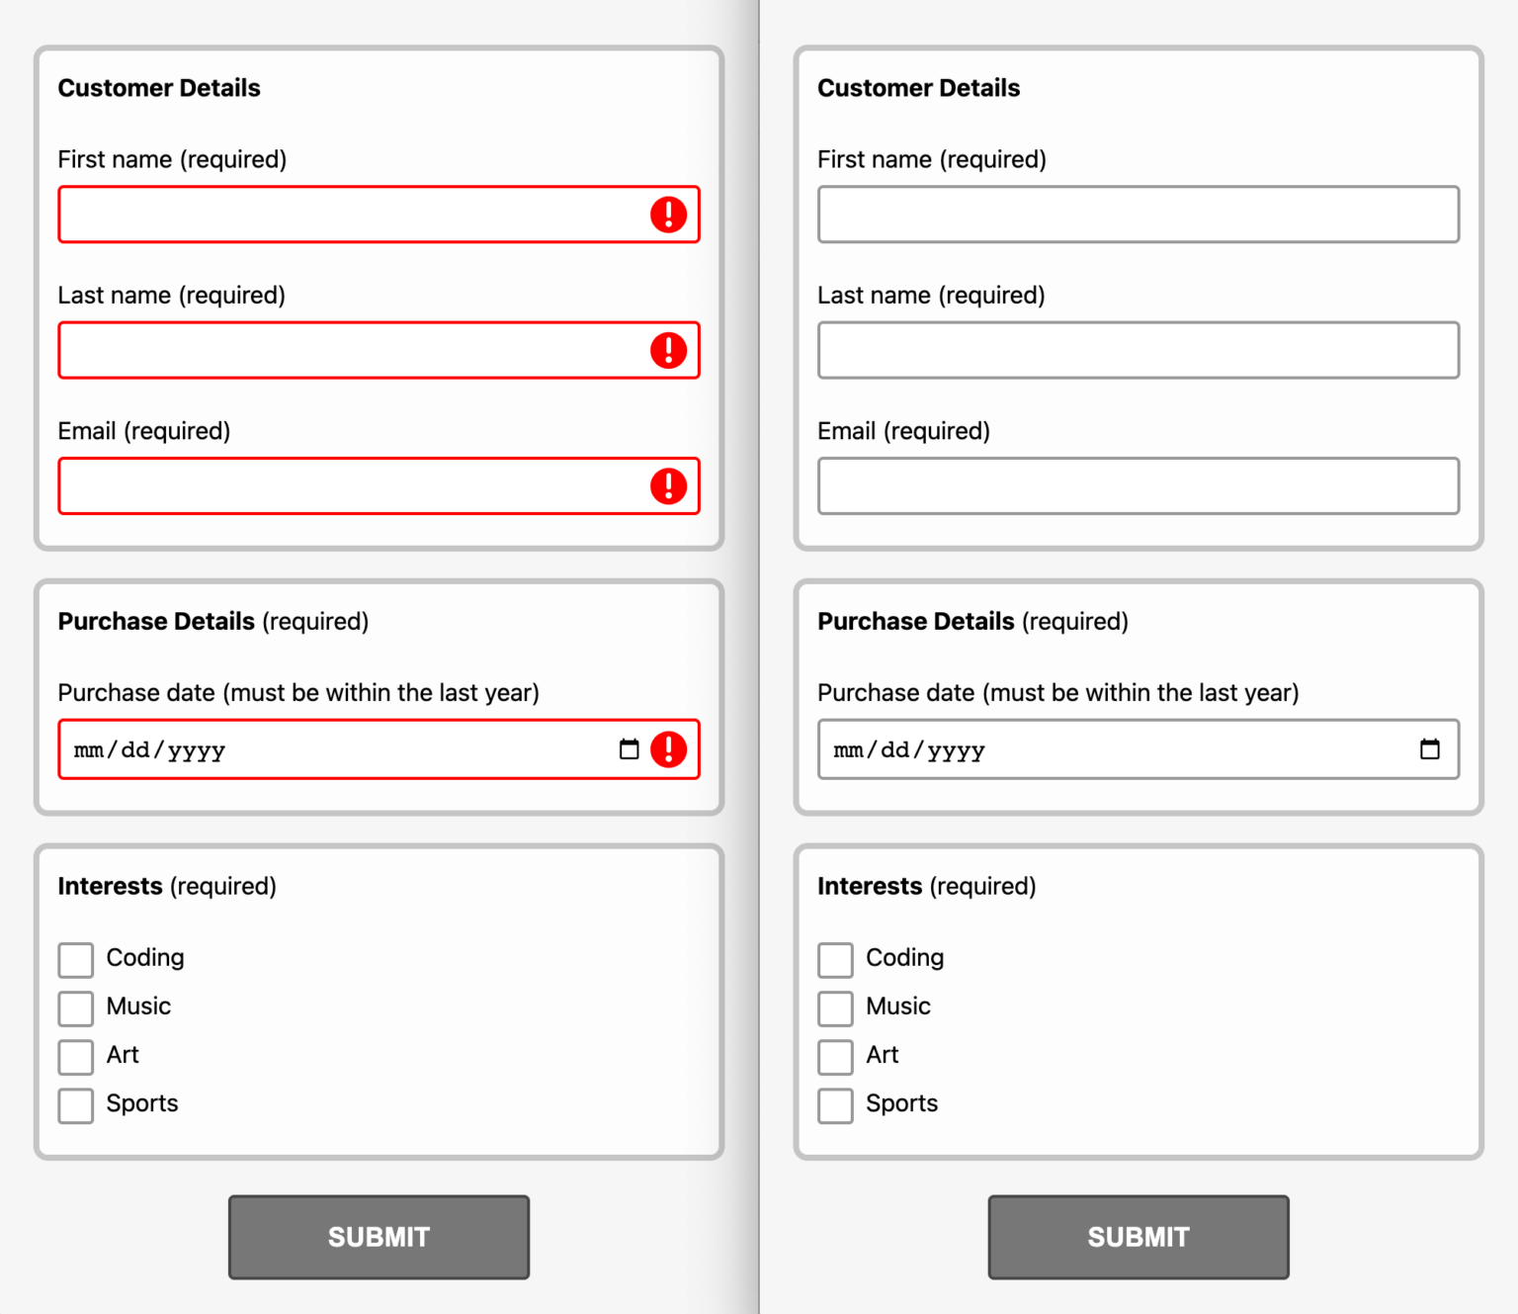Open calendar picker in left red date field
The width and height of the screenshot is (1518, 1314).
coord(629,749)
